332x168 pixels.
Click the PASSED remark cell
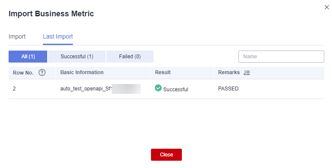click(228, 89)
